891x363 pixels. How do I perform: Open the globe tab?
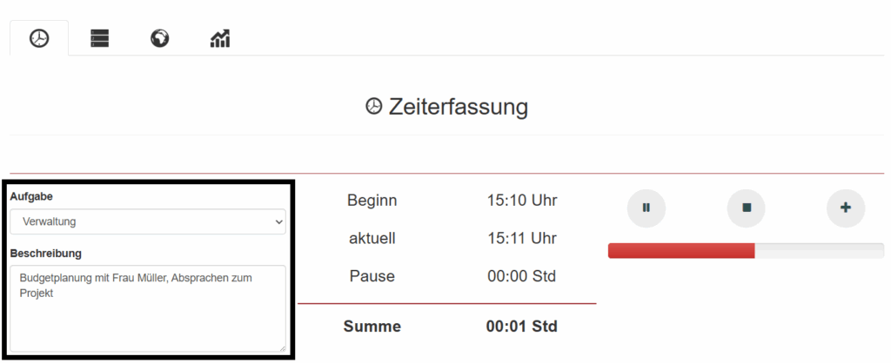159,38
